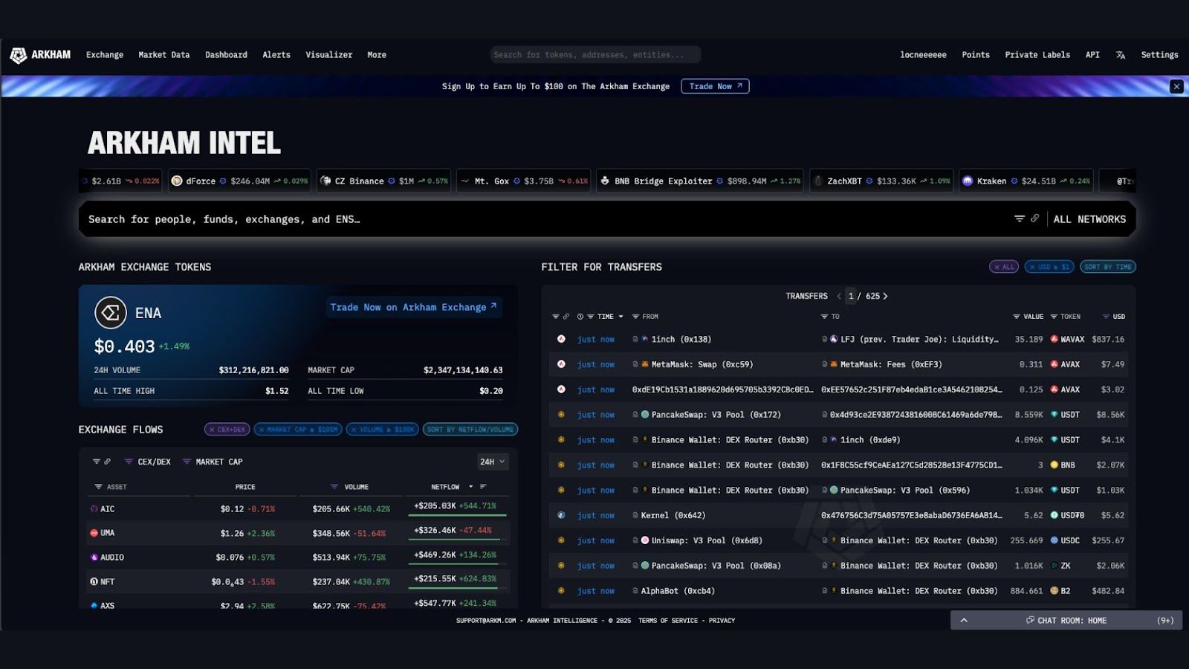This screenshot has width=1189, height=669.
Task: Open filter icon in Exchange Flows toolbar
Action: point(96,462)
